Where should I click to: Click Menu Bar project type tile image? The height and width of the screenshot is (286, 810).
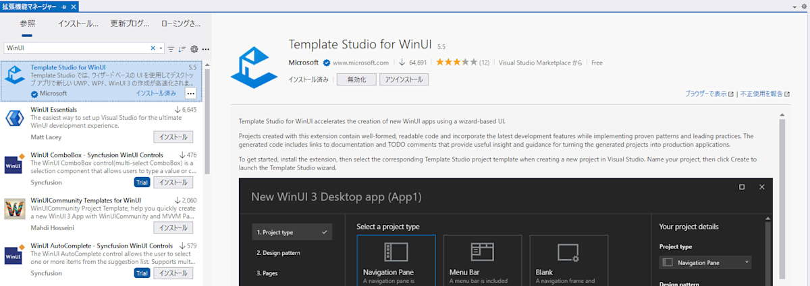pyautogui.click(x=483, y=252)
